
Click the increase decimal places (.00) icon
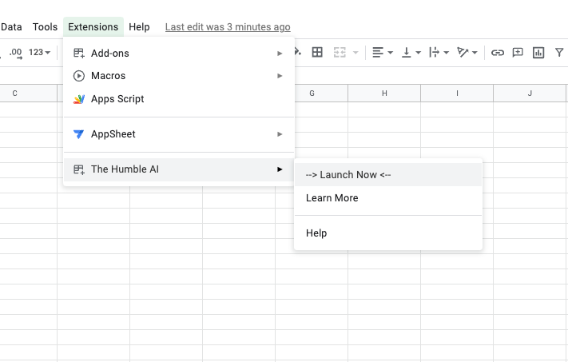pos(15,53)
